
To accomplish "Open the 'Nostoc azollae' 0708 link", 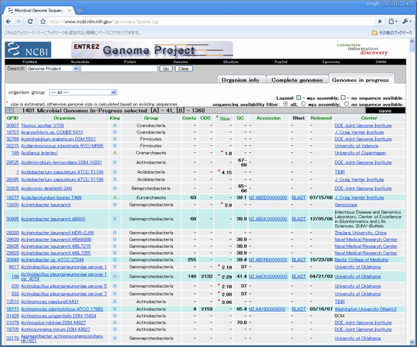I will click(x=42, y=125).
